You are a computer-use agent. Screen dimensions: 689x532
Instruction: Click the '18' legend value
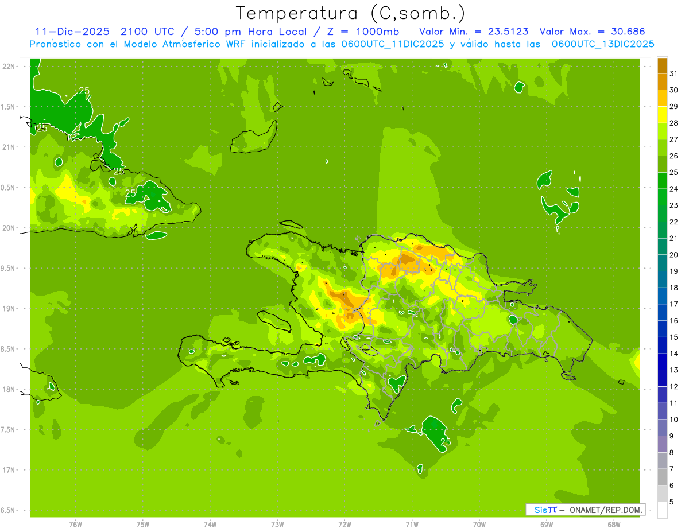tap(674, 288)
